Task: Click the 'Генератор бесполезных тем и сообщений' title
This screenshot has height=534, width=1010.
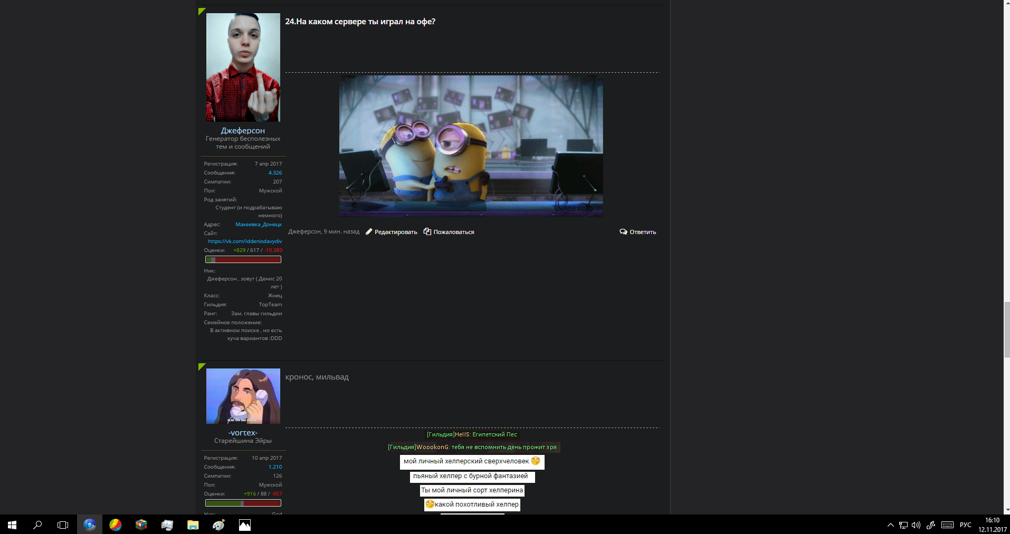Action: pos(243,143)
